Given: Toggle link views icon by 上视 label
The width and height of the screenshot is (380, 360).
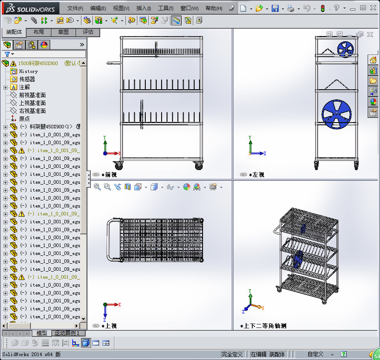Looking at the screenshot, I should [96, 326].
